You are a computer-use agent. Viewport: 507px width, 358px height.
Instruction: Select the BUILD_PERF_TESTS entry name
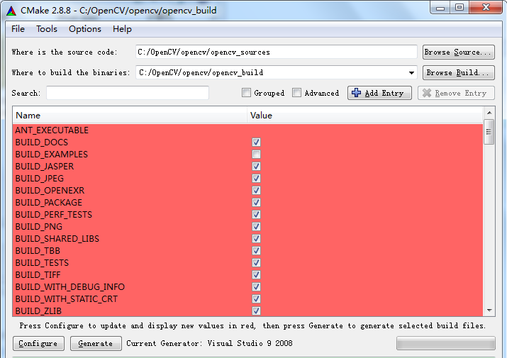click(54, 214)
